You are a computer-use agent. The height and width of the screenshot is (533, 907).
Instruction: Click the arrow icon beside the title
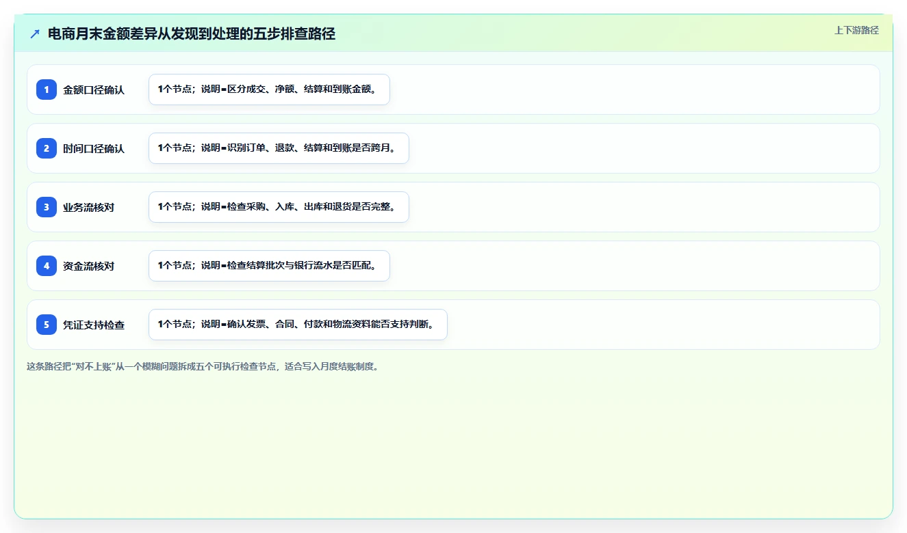click(x=35, y=33)
